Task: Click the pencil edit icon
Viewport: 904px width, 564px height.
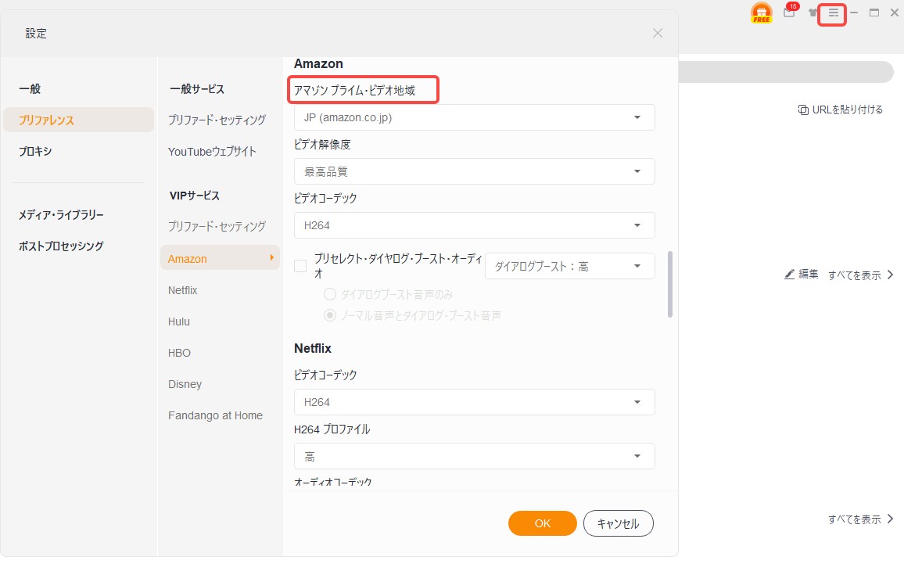Action: (789, 275)
